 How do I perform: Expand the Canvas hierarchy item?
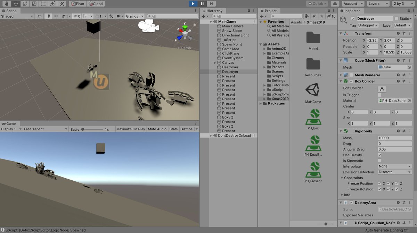215,63
